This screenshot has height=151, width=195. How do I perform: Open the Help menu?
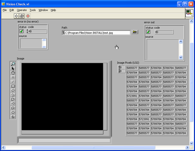(x=53, y=10)
